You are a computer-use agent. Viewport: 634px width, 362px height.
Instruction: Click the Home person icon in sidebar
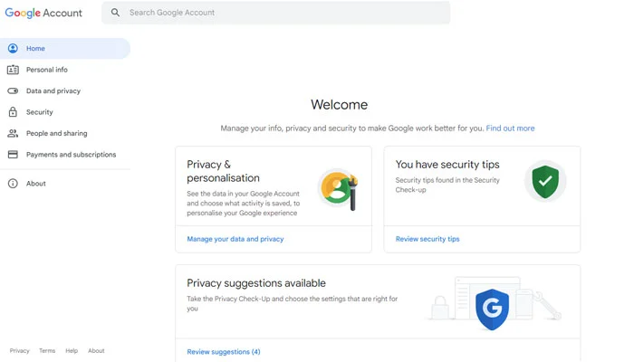(13, 49)
